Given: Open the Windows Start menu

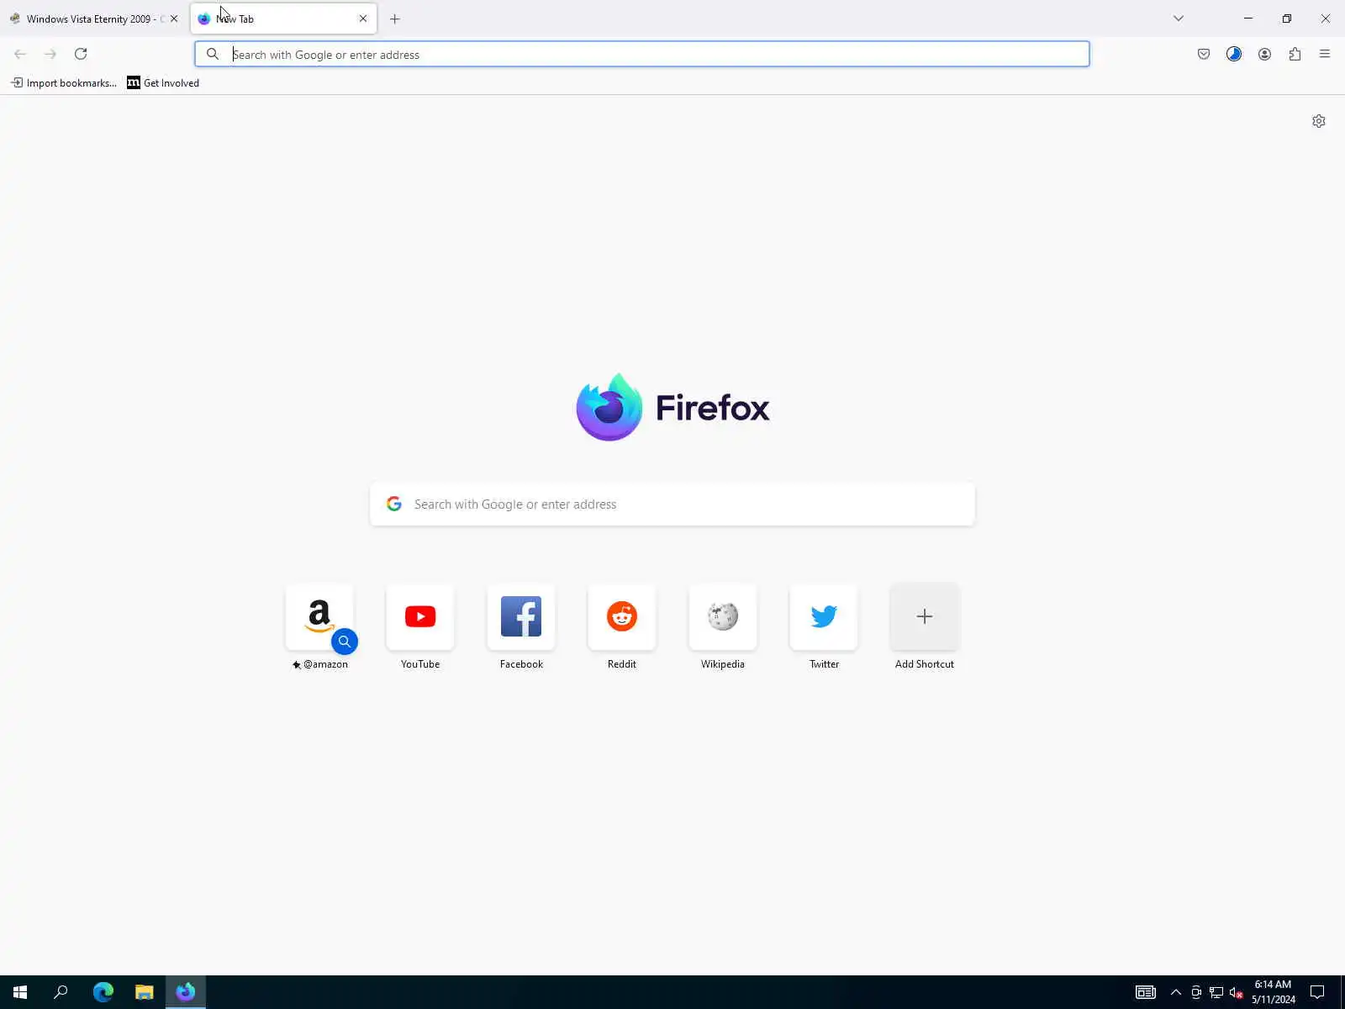Looking at the screenshot, I should click(x=20, y=992).
